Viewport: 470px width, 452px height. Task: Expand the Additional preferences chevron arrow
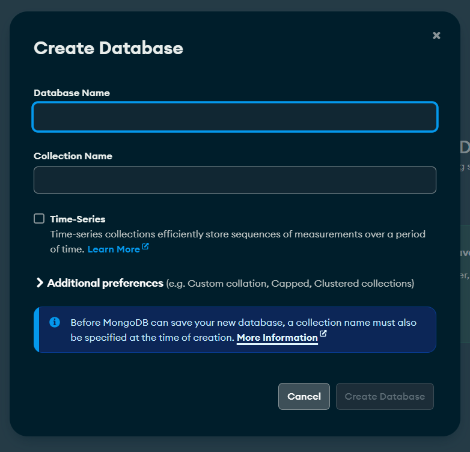coord(40,282)
